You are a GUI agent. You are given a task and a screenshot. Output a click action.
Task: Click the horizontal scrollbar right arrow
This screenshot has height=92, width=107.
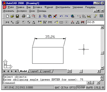coord(99,71)
